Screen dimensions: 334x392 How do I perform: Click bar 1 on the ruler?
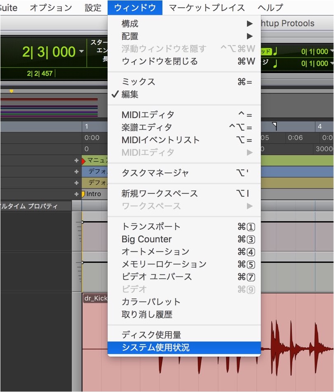[87, 127]
